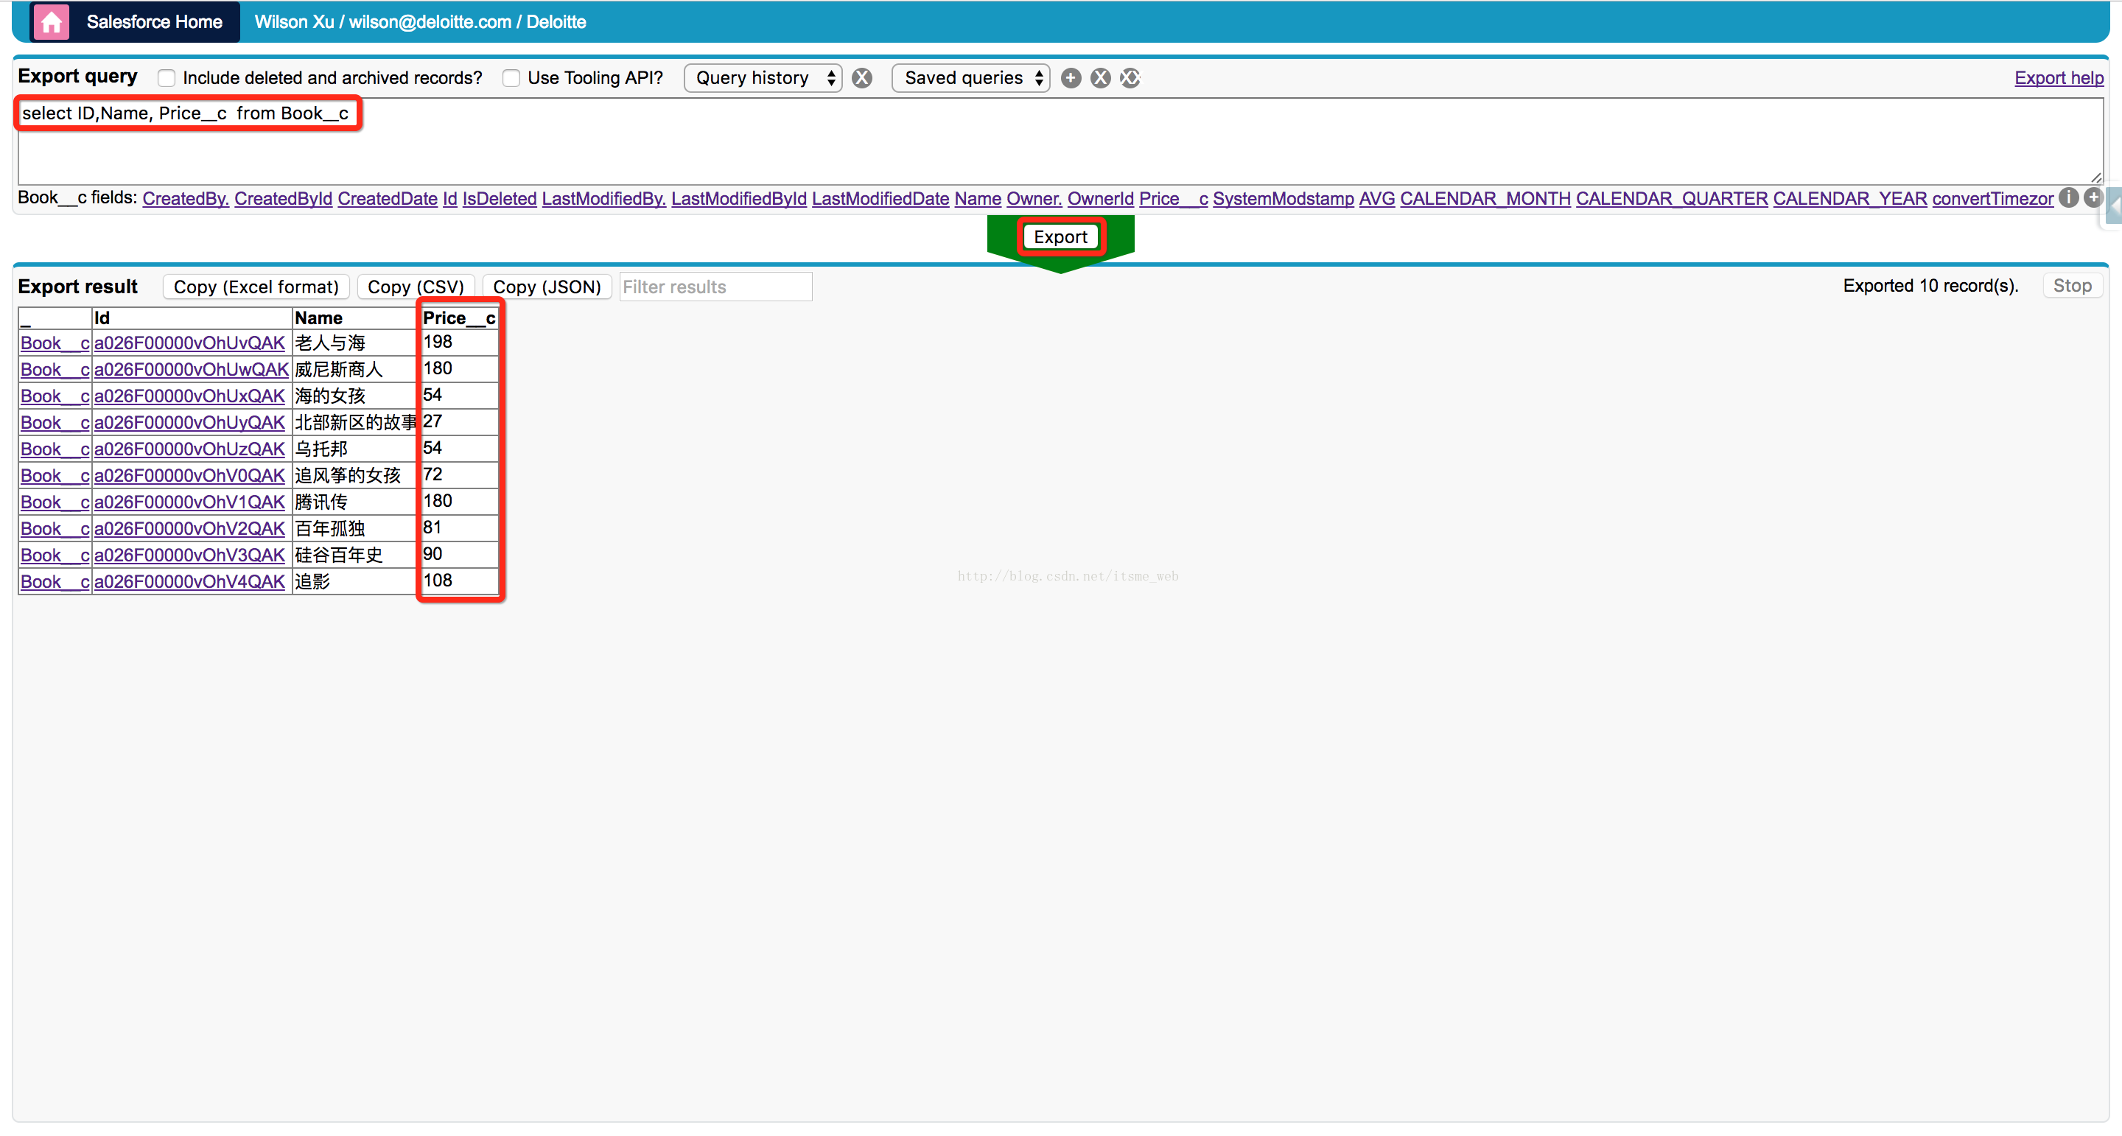The width and height of the screenshot is (2122, 1136).
Task: Click the pink Salesforce Home house icon
Action: (51, 22)
